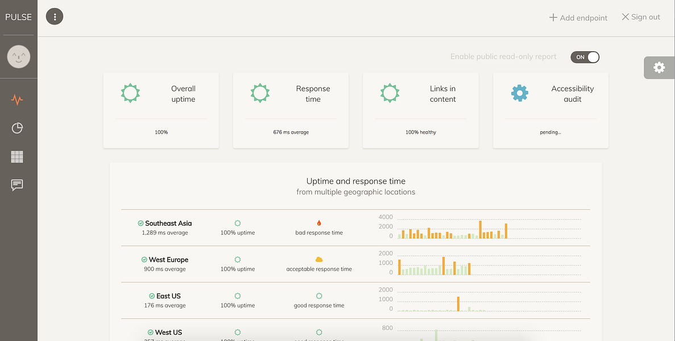The width and height of the screenshot is (675, 341).
Task: Disable the public read-only report switch
Action: point(585,57)
